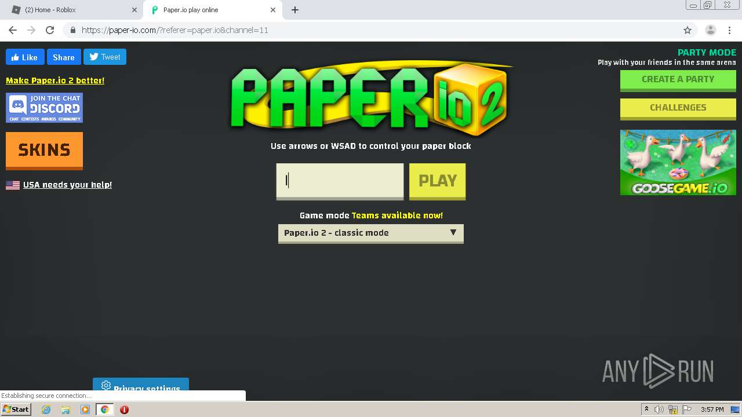Image resolution: width=742 pixels, height=417 pixels.
Task: Close the Roblox Home tab
Action: (134, 10)
